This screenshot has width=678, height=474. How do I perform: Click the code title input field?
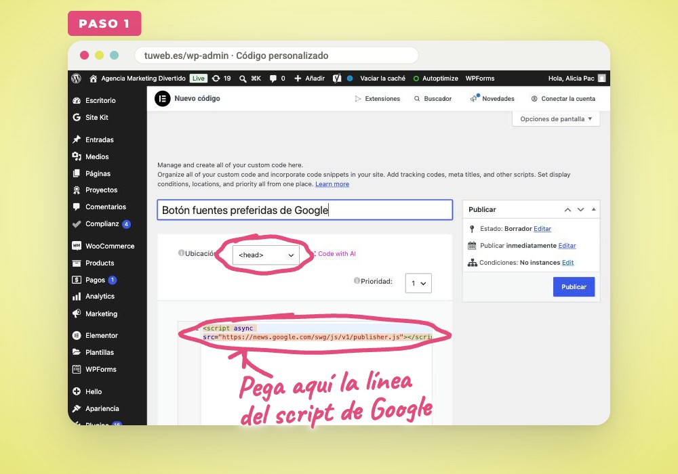305,210
